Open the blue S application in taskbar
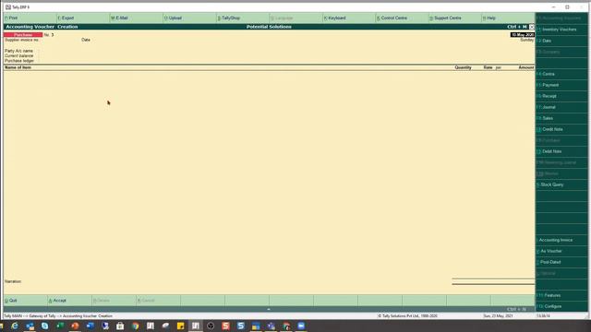 [241, 326]
